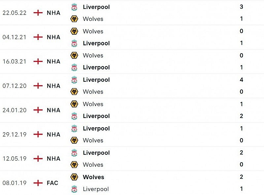Screen dimensions: 264x195
Task: Click Wolves crest in 08.01.19 FA Cup match
Action: (x=74, y=177)
